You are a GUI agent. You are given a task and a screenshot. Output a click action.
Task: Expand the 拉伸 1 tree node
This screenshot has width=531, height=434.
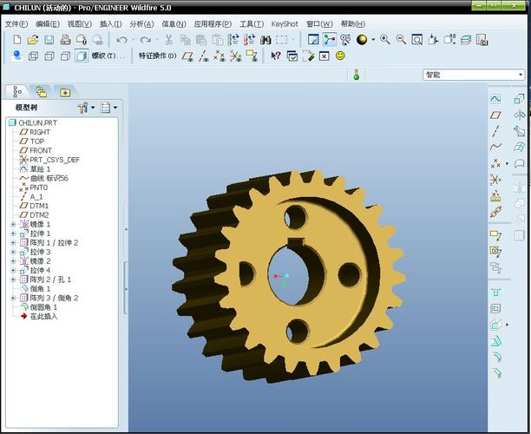[13, 233]
